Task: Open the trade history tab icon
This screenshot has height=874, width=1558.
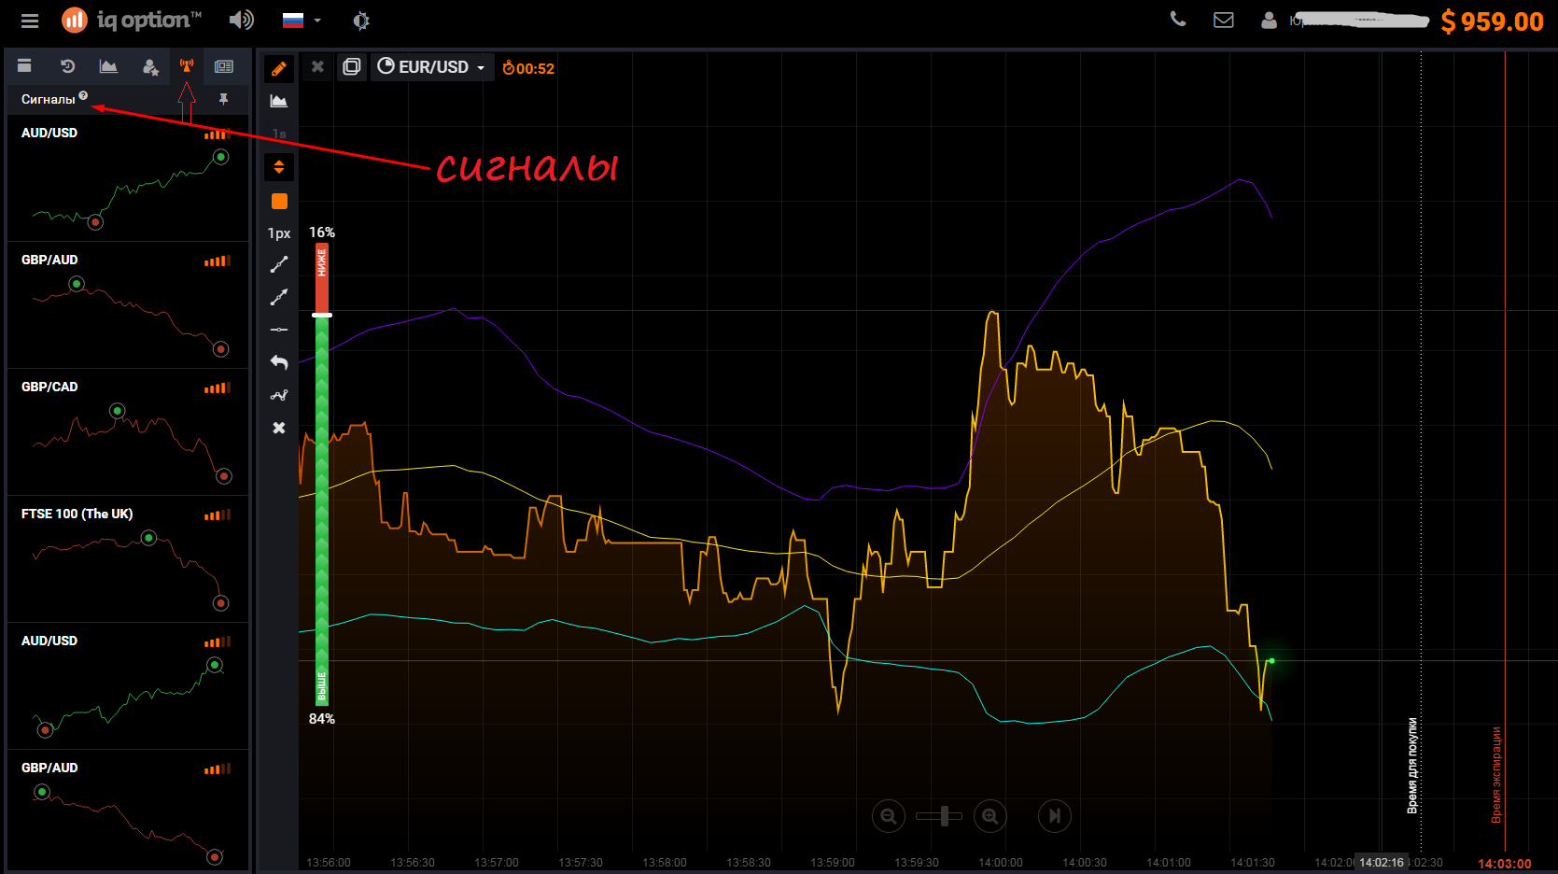Action: tap(67, 66)
